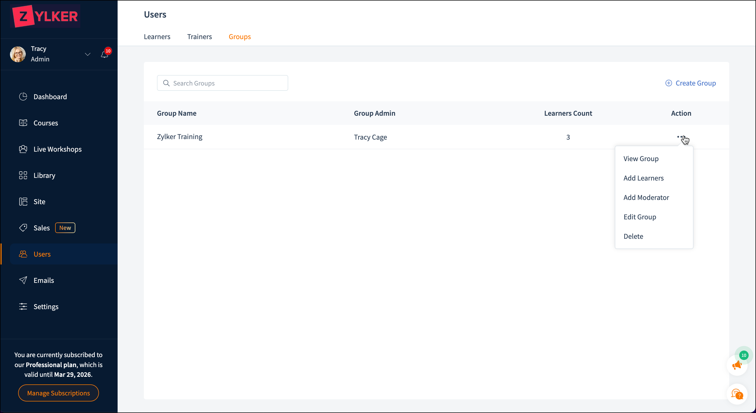Open Courses from the sidebar icon
This screenshot has height=413, width=756.
click(23, 123)
